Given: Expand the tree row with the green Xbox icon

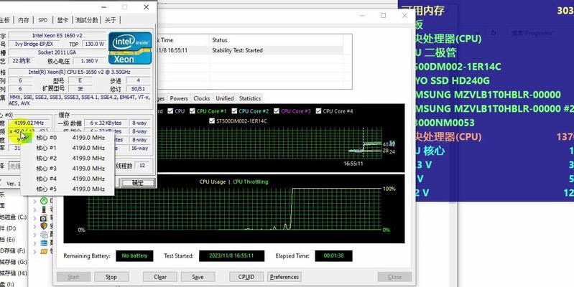Looking at the screenshot, I should click(x=35, y=201).
